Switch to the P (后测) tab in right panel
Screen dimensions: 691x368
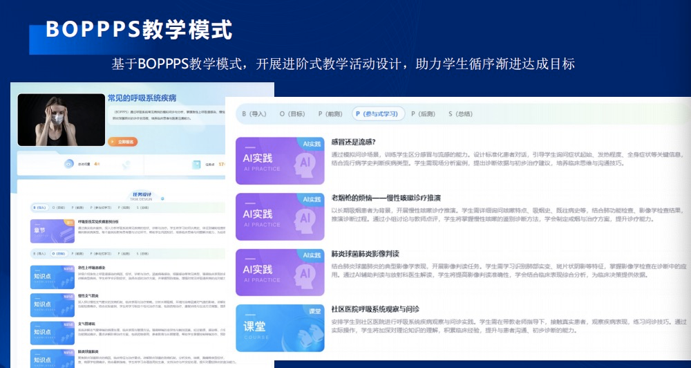pyautogui.click(x=422, y=113)
